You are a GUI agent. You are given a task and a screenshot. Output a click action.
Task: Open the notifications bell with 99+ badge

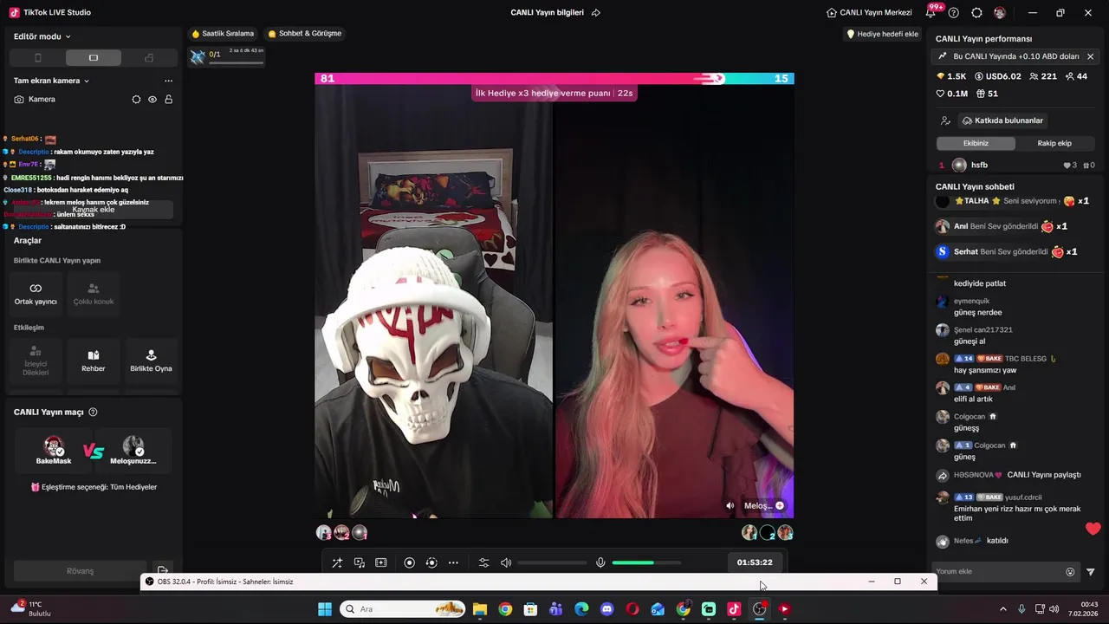(x=931, y=12)
